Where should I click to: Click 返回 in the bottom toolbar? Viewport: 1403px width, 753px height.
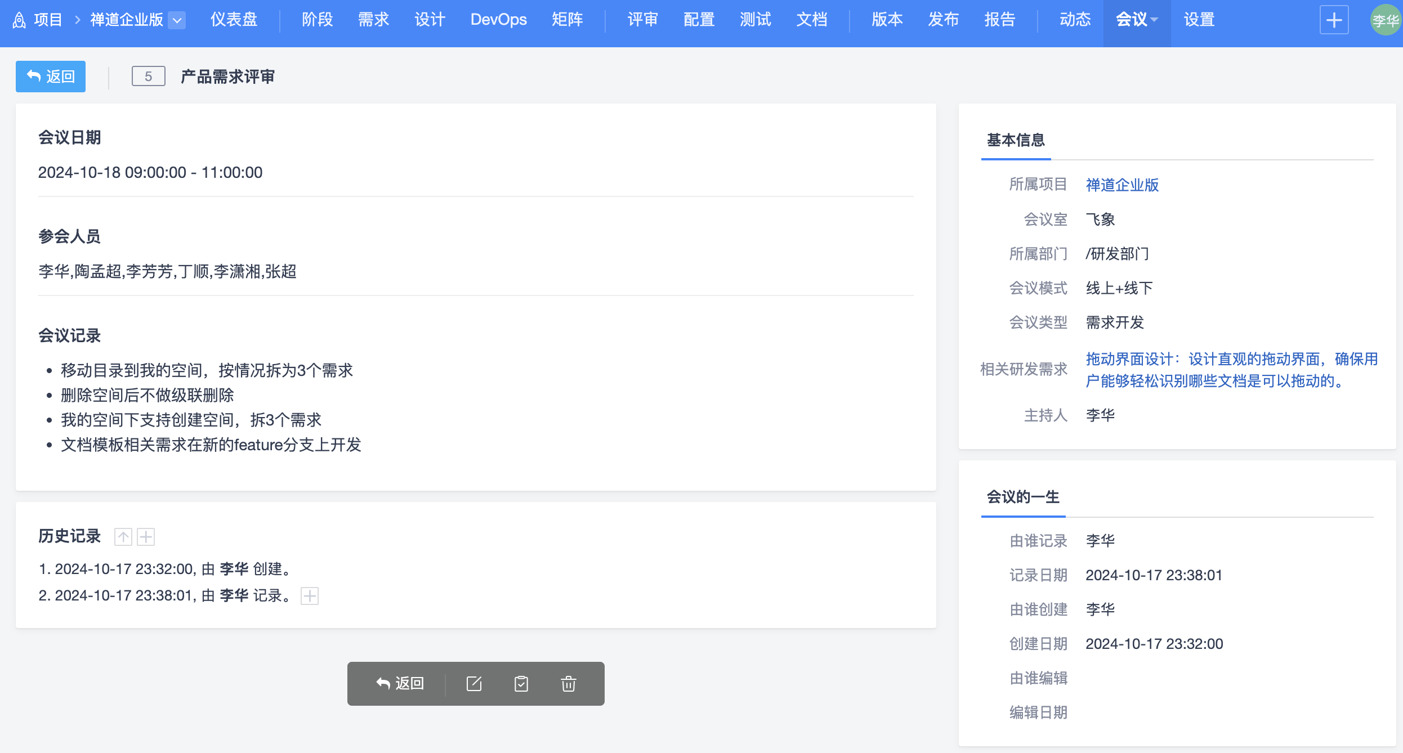(x=400, y=684)
